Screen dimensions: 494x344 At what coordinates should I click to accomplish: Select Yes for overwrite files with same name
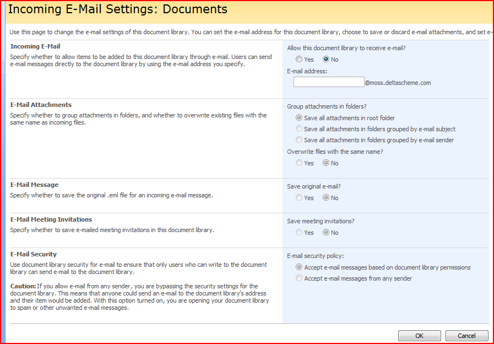coord(299,163)
